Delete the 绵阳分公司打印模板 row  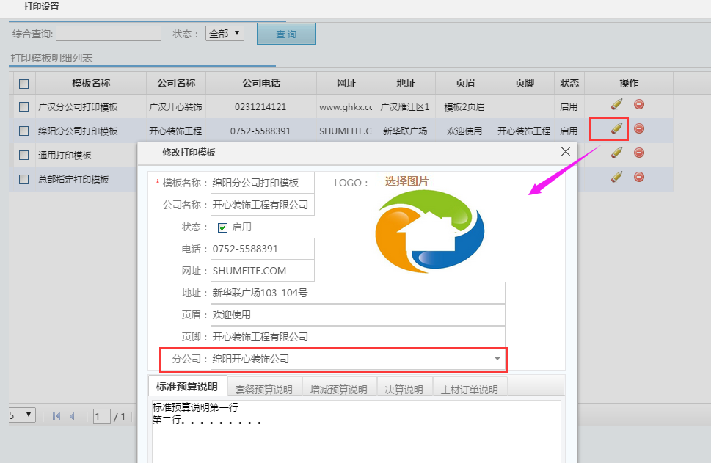click(x=639, y=128)
